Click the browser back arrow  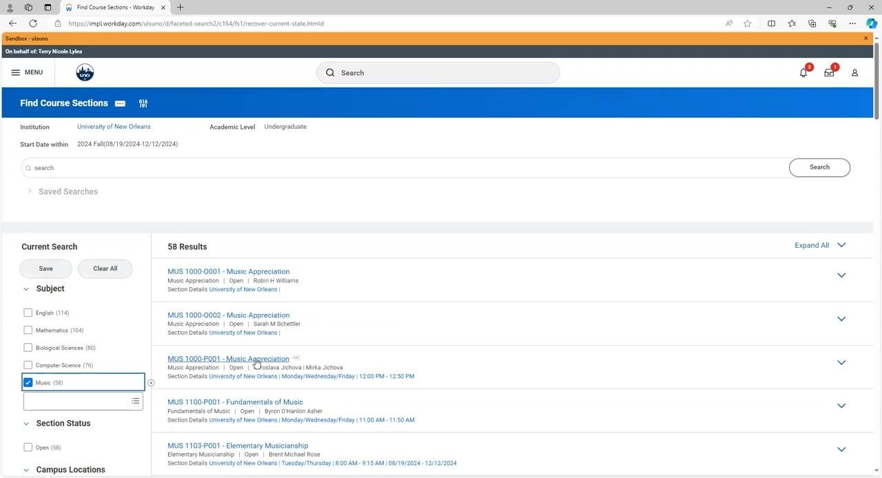(x=12, y=23)
